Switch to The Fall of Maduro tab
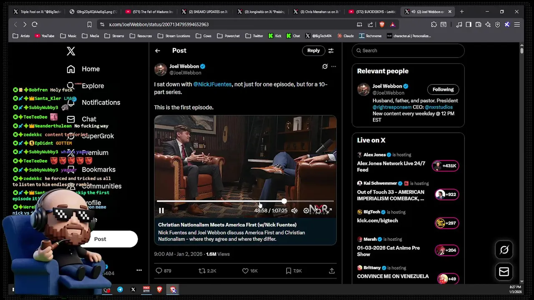The image size is (534, 300). tap(149, 12)
